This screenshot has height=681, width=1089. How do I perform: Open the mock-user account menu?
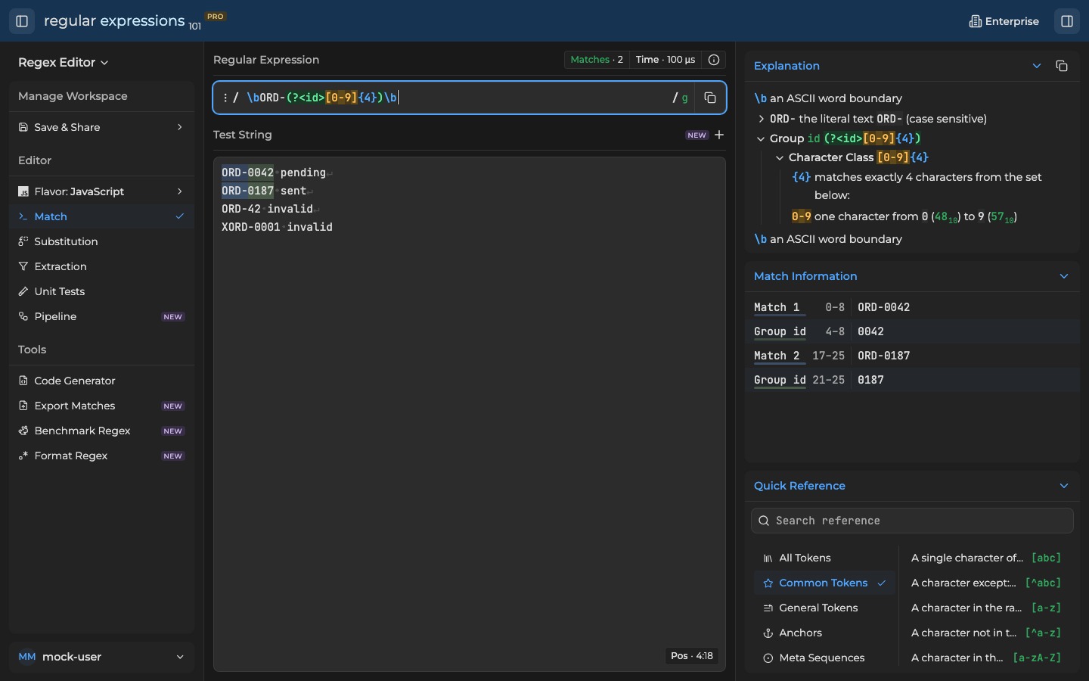tap(101, 657)
